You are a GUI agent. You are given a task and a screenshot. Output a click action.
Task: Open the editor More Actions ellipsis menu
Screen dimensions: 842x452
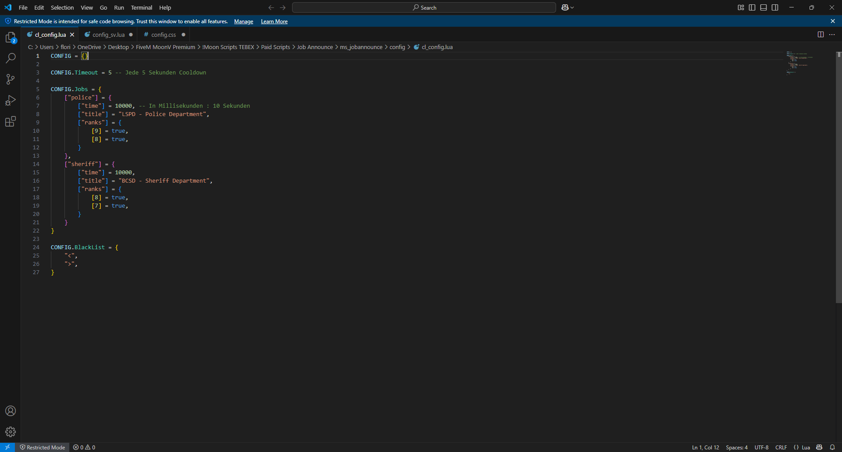coord(832,35)
